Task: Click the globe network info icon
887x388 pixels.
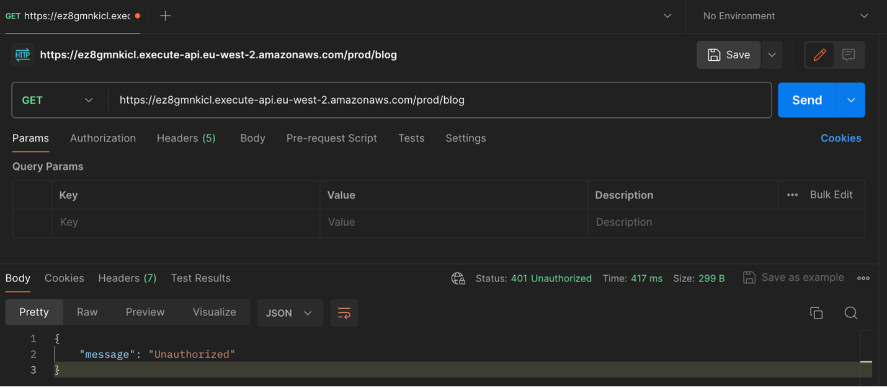Action: pos(458,278)
